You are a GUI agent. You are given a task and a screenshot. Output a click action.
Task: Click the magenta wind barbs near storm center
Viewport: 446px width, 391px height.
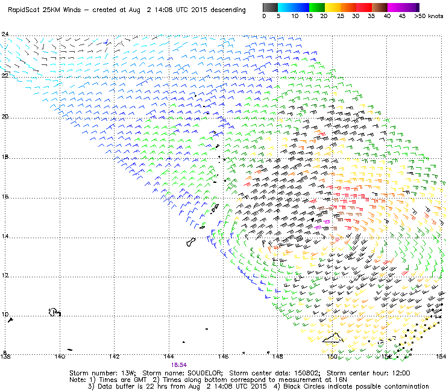[x=322, y=224]
